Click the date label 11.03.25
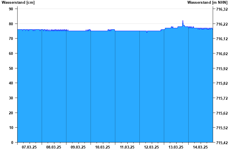Image resolution: width=230 pixels, height=158 pixels. click(x=127, y=147)
